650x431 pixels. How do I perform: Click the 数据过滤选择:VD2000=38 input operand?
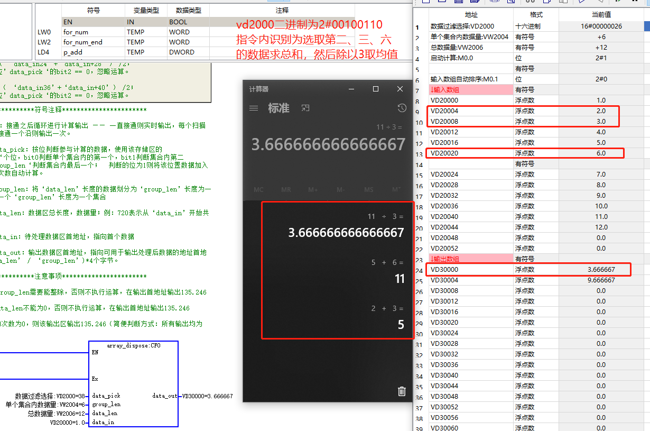click(x=50, y=396)
